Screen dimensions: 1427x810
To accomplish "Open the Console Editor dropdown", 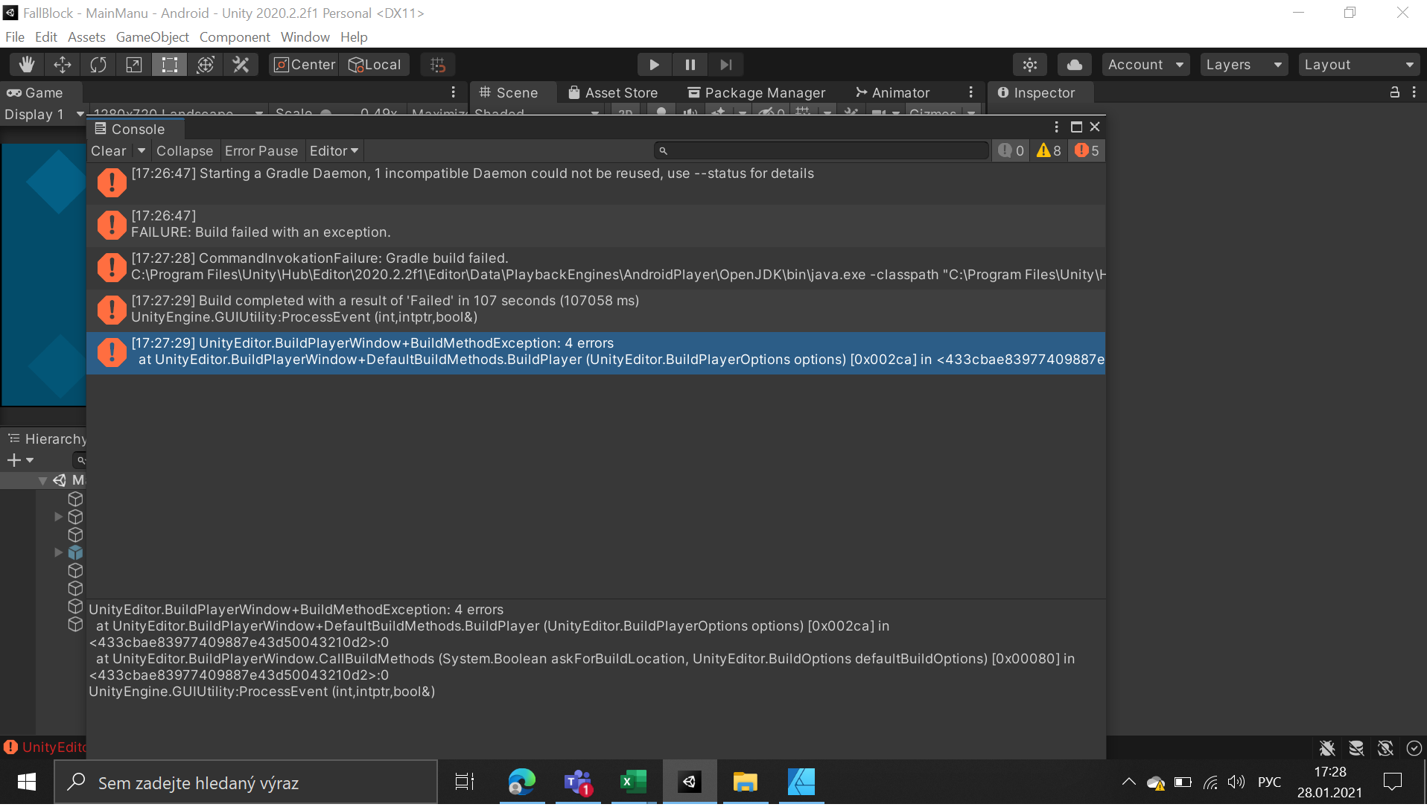I will (334, 151).
